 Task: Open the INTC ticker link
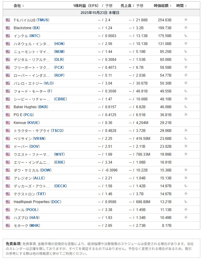pos(35,36)
